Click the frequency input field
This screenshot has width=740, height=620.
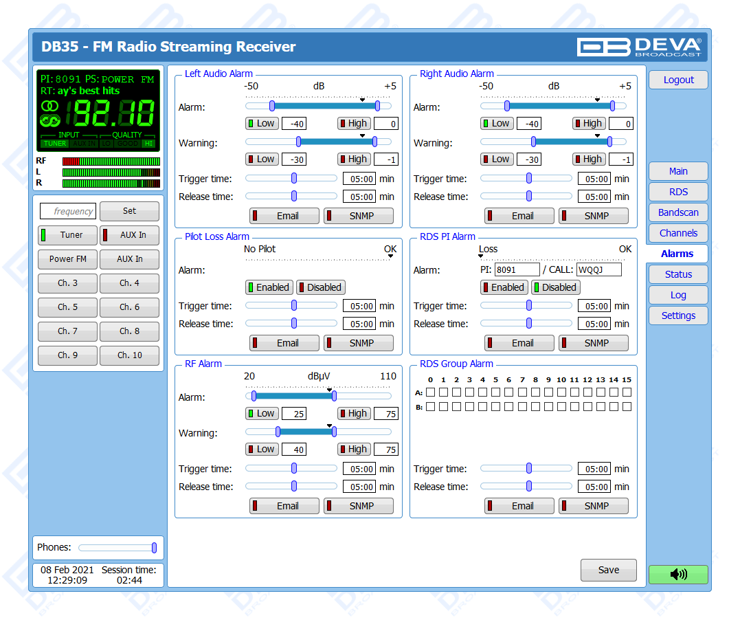(x=67, y=211)
